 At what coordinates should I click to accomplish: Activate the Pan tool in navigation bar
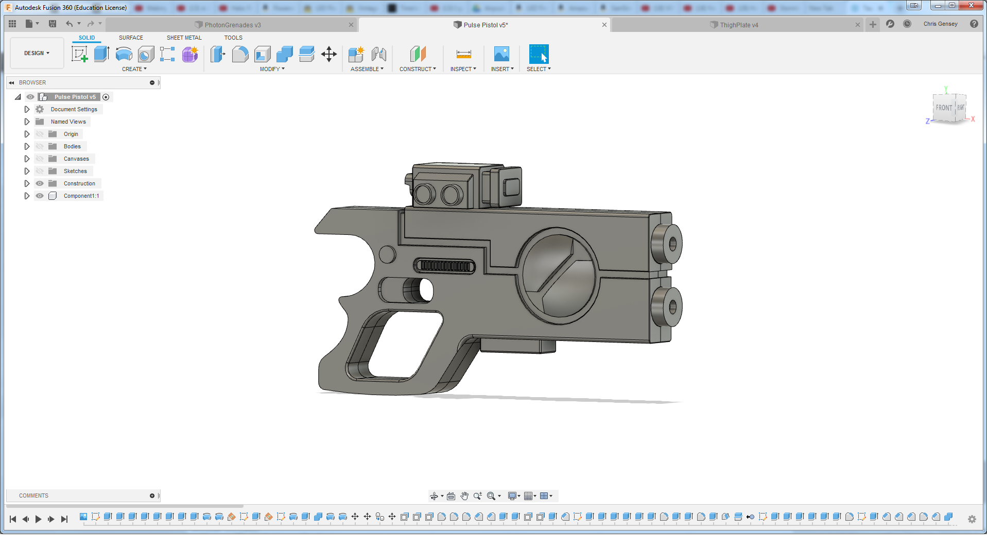(x=464, y=495)
